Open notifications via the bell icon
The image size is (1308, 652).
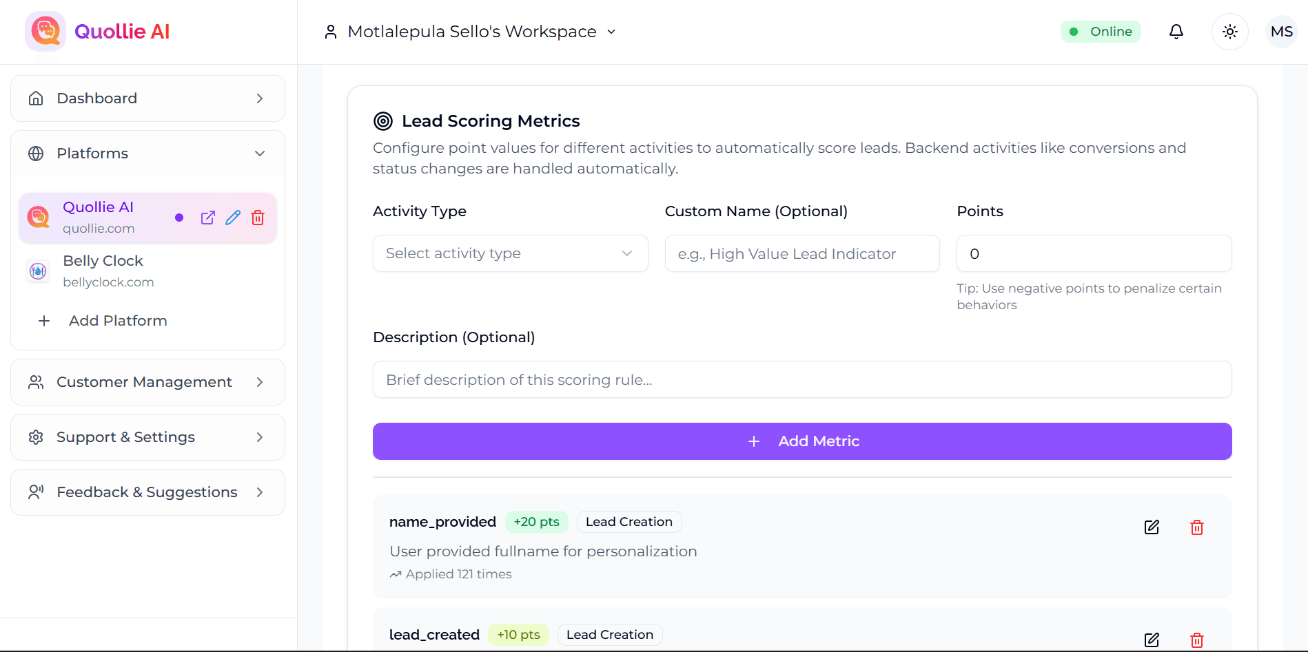(x=1176, y=31)
